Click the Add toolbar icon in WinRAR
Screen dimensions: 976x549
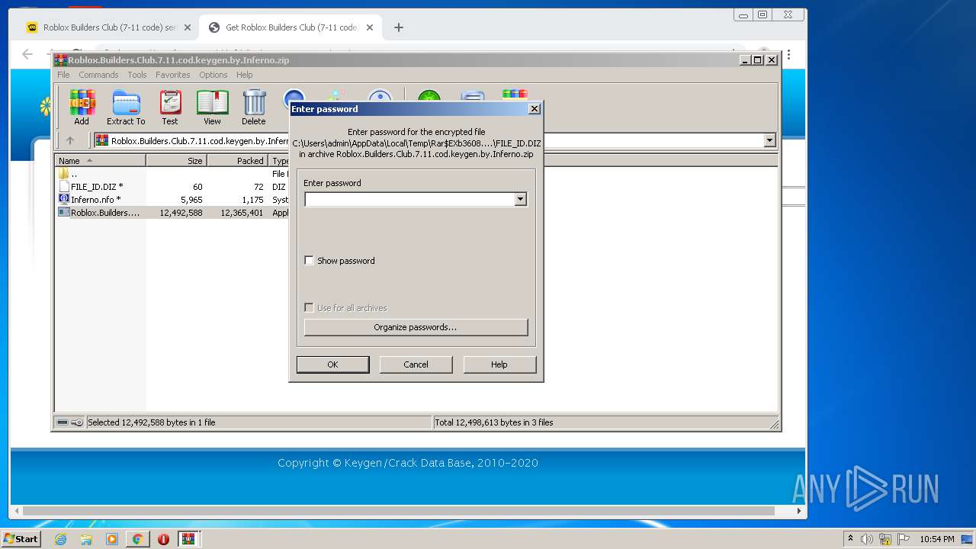pos(82,108)
